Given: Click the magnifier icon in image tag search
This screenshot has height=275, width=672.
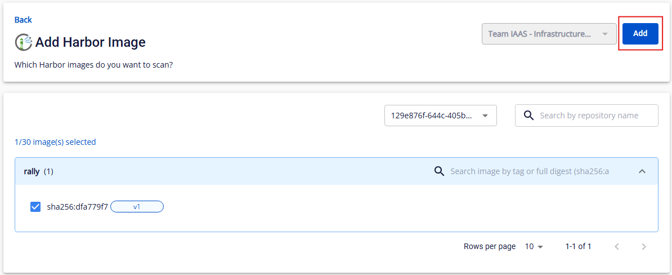Looking at the screenshot, I should tap(439, 171).
